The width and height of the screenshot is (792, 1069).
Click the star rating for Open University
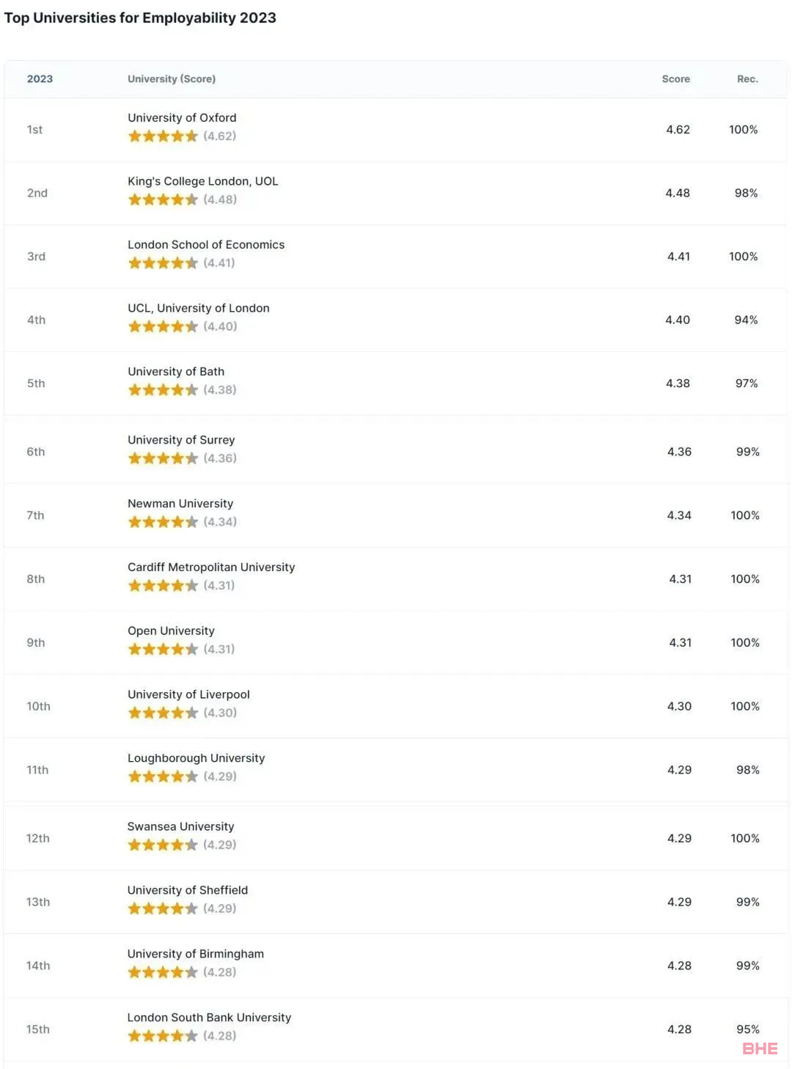163,649
